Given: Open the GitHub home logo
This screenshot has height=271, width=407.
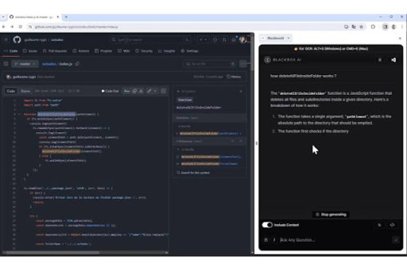Looking at the screenshot, I should [17, 40].
